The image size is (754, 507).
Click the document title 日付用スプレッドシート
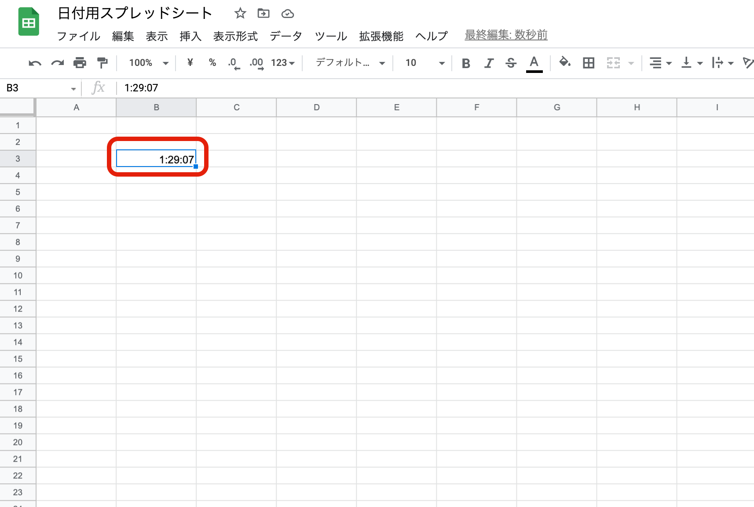[135, 13]
